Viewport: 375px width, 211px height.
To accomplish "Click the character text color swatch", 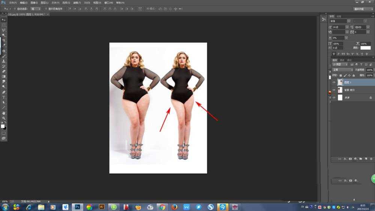I will [x=365, y=48].
